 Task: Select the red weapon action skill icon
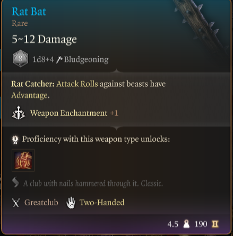coord(23,160)
